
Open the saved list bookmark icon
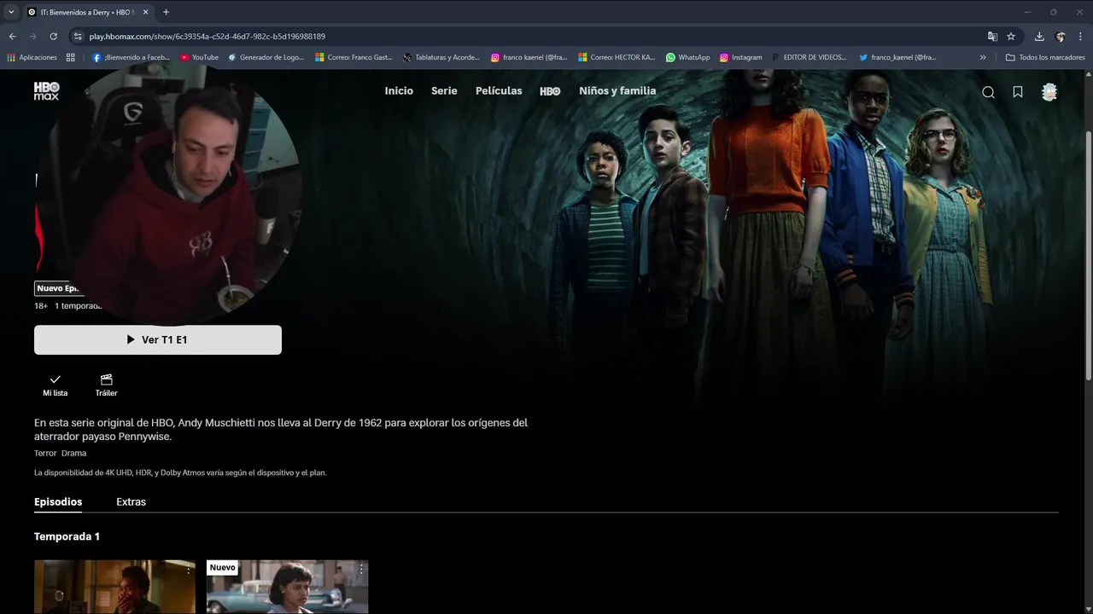point(1018,92)
